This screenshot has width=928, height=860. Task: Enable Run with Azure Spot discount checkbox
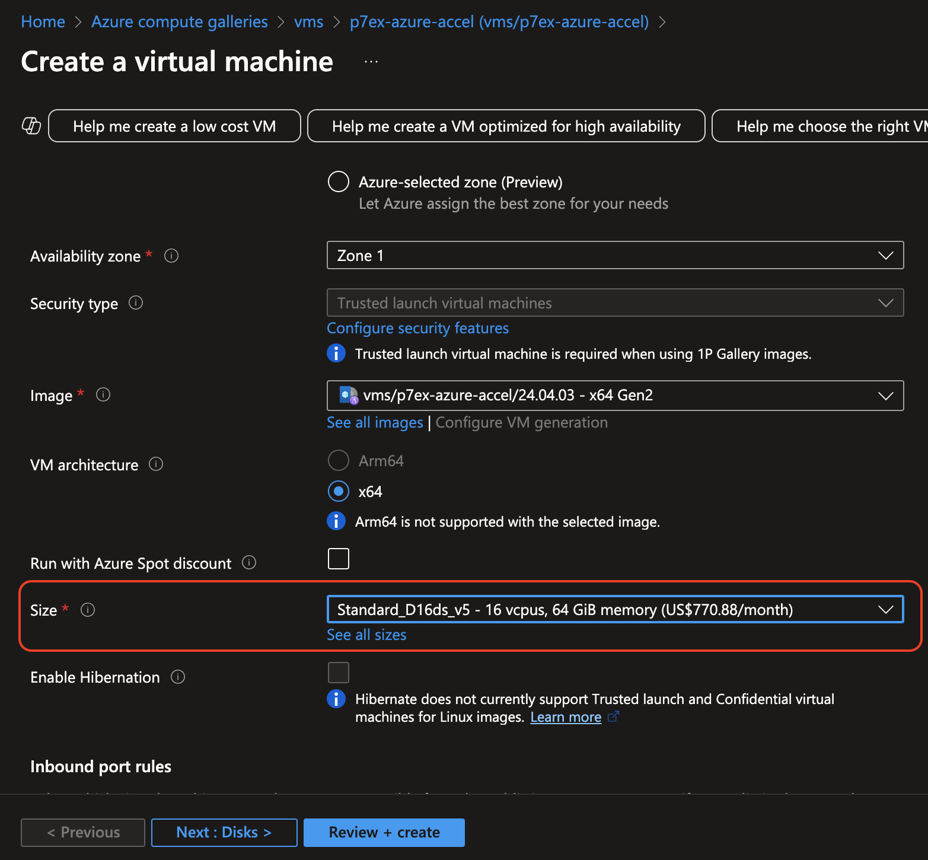339,559
